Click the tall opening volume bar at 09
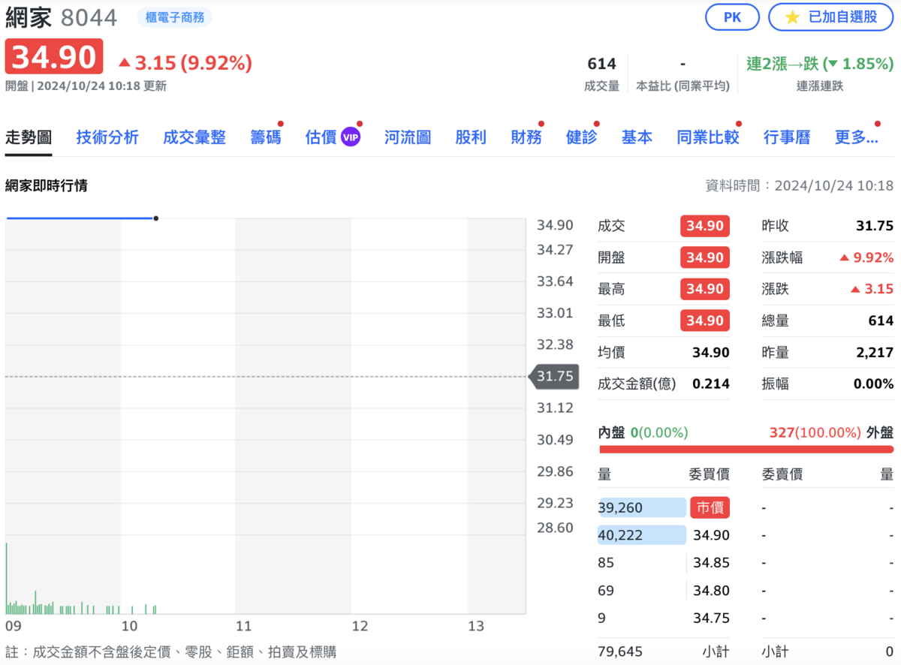Image resolution: width=901 pixels, height=665 pixels. pyautogui.click(x=6, y=578)
